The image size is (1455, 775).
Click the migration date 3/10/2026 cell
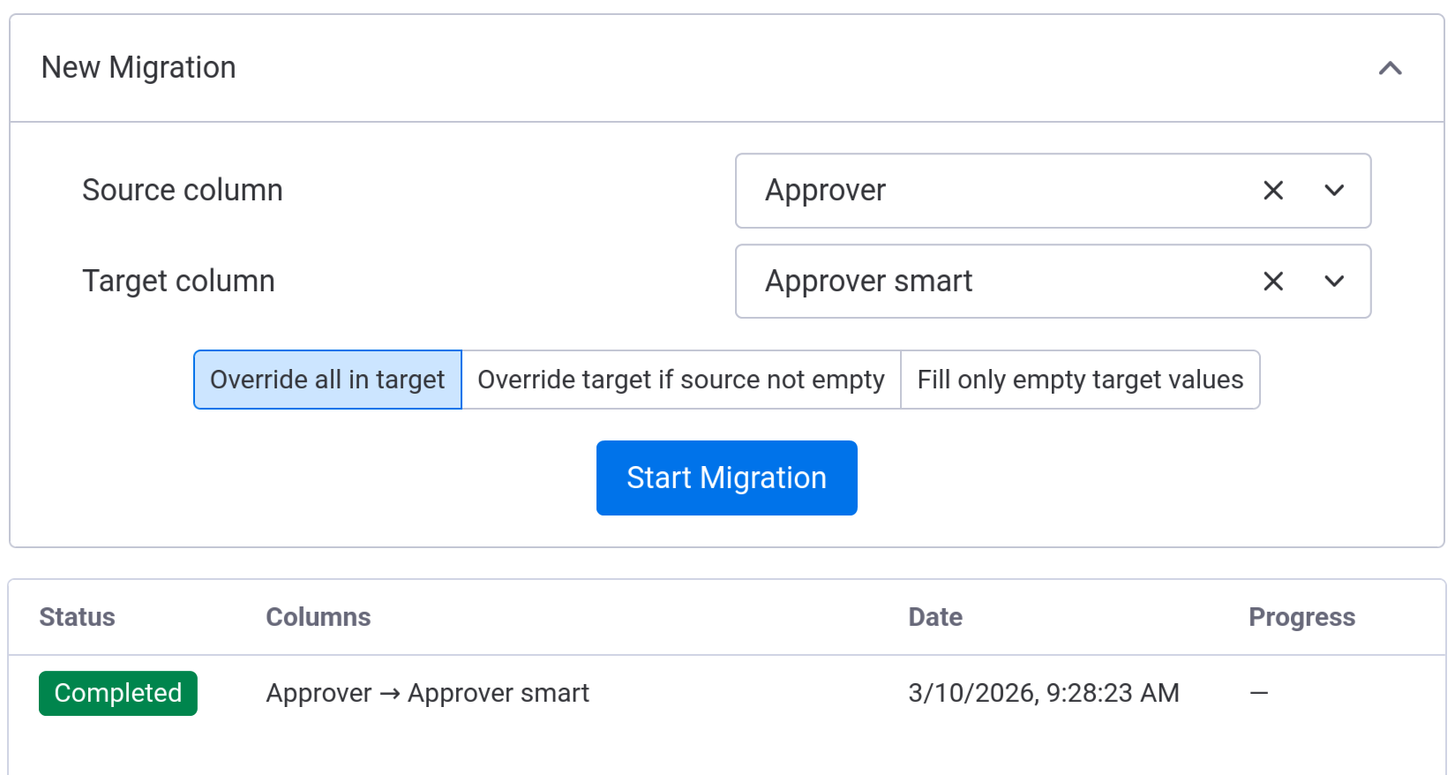tap(1043, 693)
